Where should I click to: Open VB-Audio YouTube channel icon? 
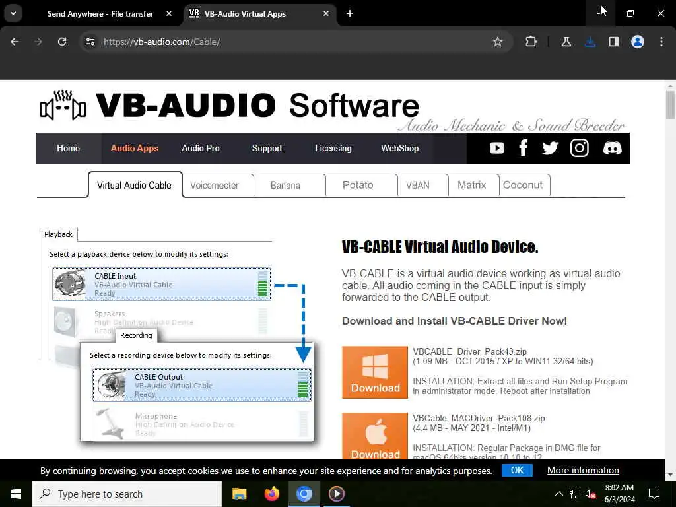point(496,149)
